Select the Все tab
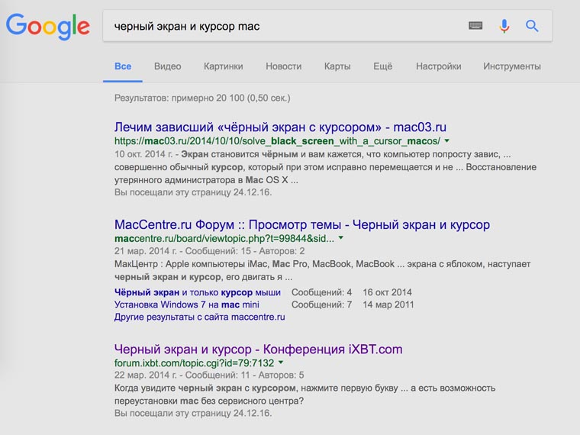Image resolution: width=580 pixels, height=435 pixels. pos(123,66)
